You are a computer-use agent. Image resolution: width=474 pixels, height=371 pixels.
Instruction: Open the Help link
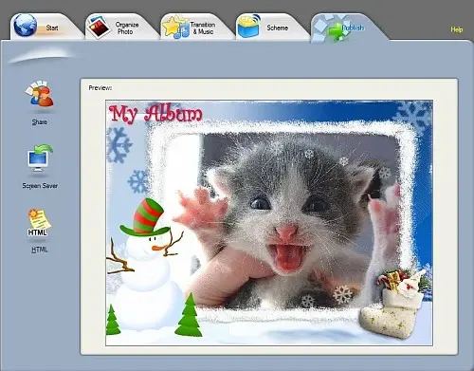pos(457,29)
